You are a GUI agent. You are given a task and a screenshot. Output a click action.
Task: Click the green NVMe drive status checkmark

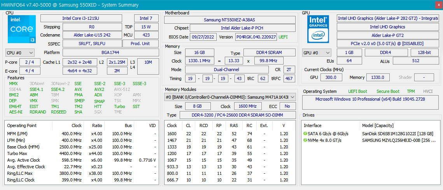pos(305,140)
